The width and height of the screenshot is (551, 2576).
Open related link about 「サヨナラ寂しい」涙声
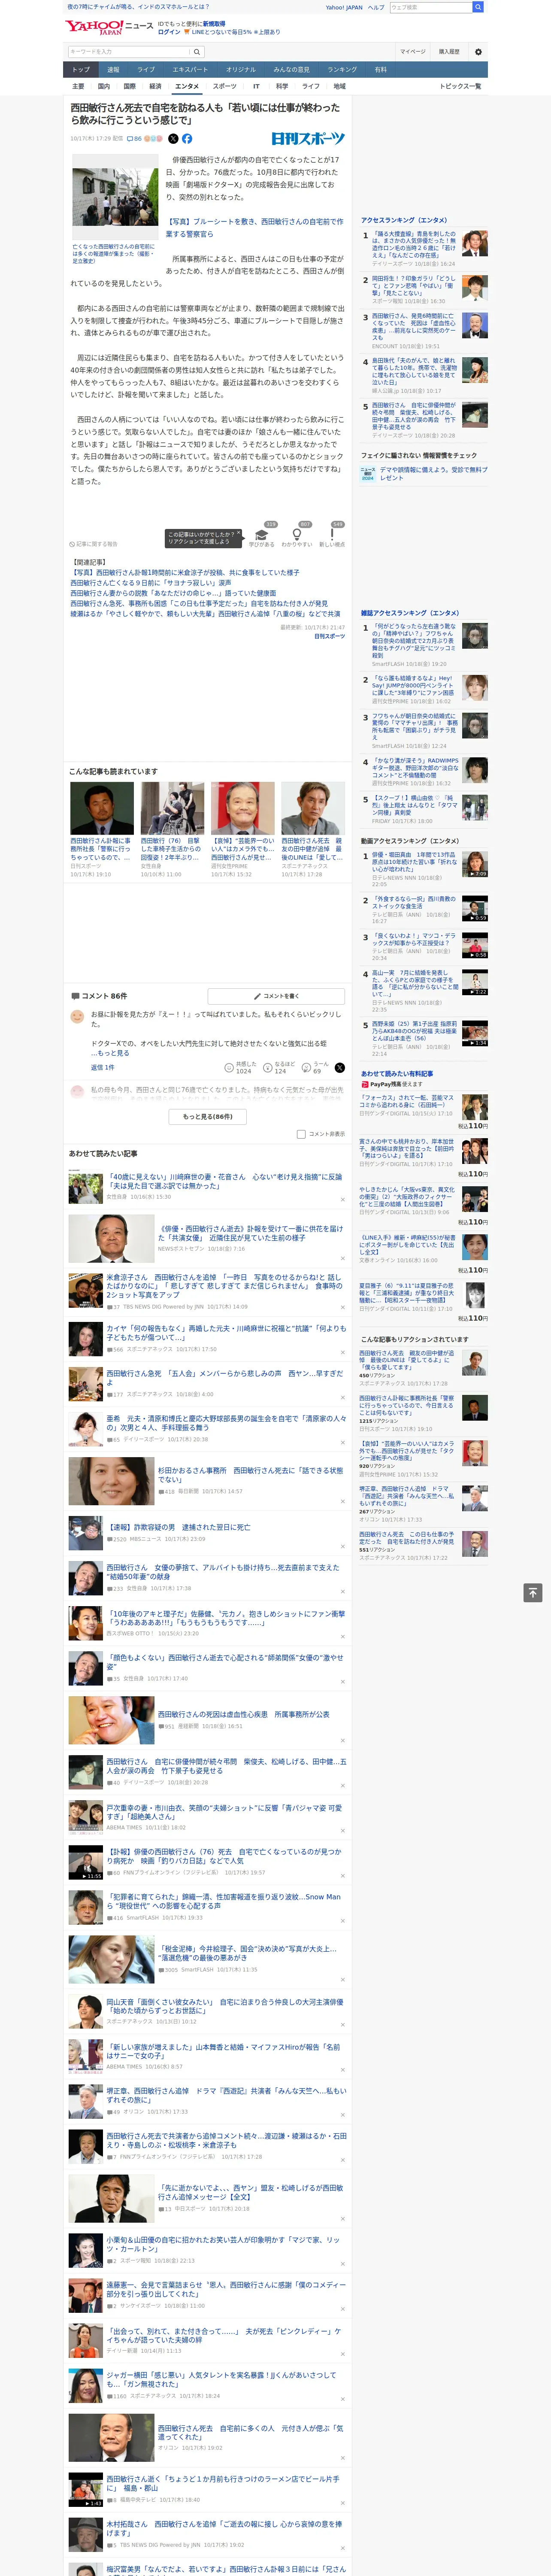click(x=150, y=583)
